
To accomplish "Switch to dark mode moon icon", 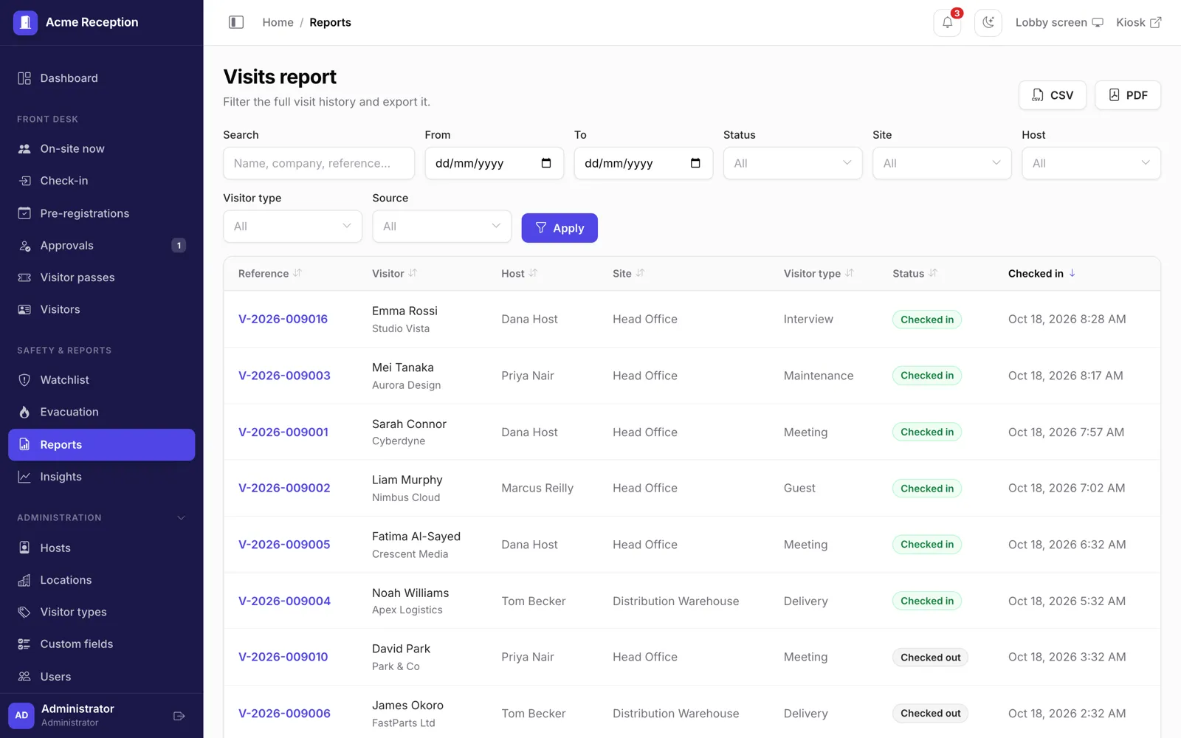I will pos(988,22).
